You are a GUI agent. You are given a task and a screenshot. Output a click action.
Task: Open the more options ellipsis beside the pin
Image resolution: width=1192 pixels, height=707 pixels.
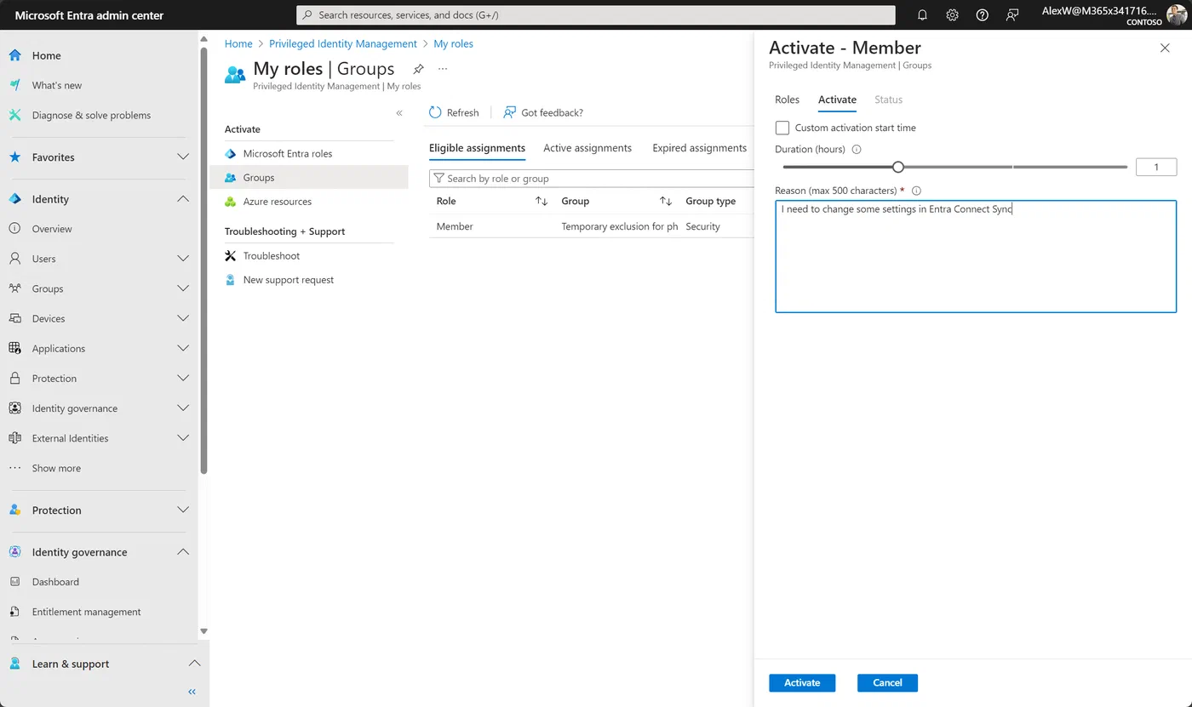pyautogui.click(x=443, y=69)
